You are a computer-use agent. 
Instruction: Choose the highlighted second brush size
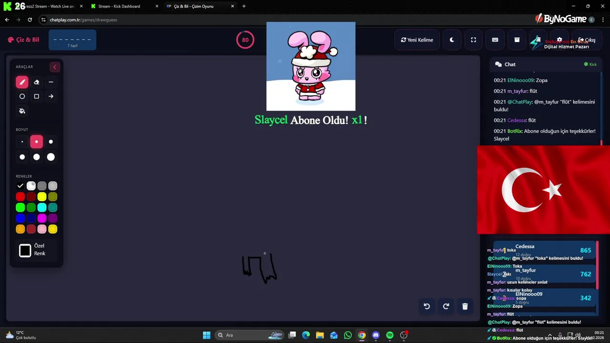click(x=36, y=141)
